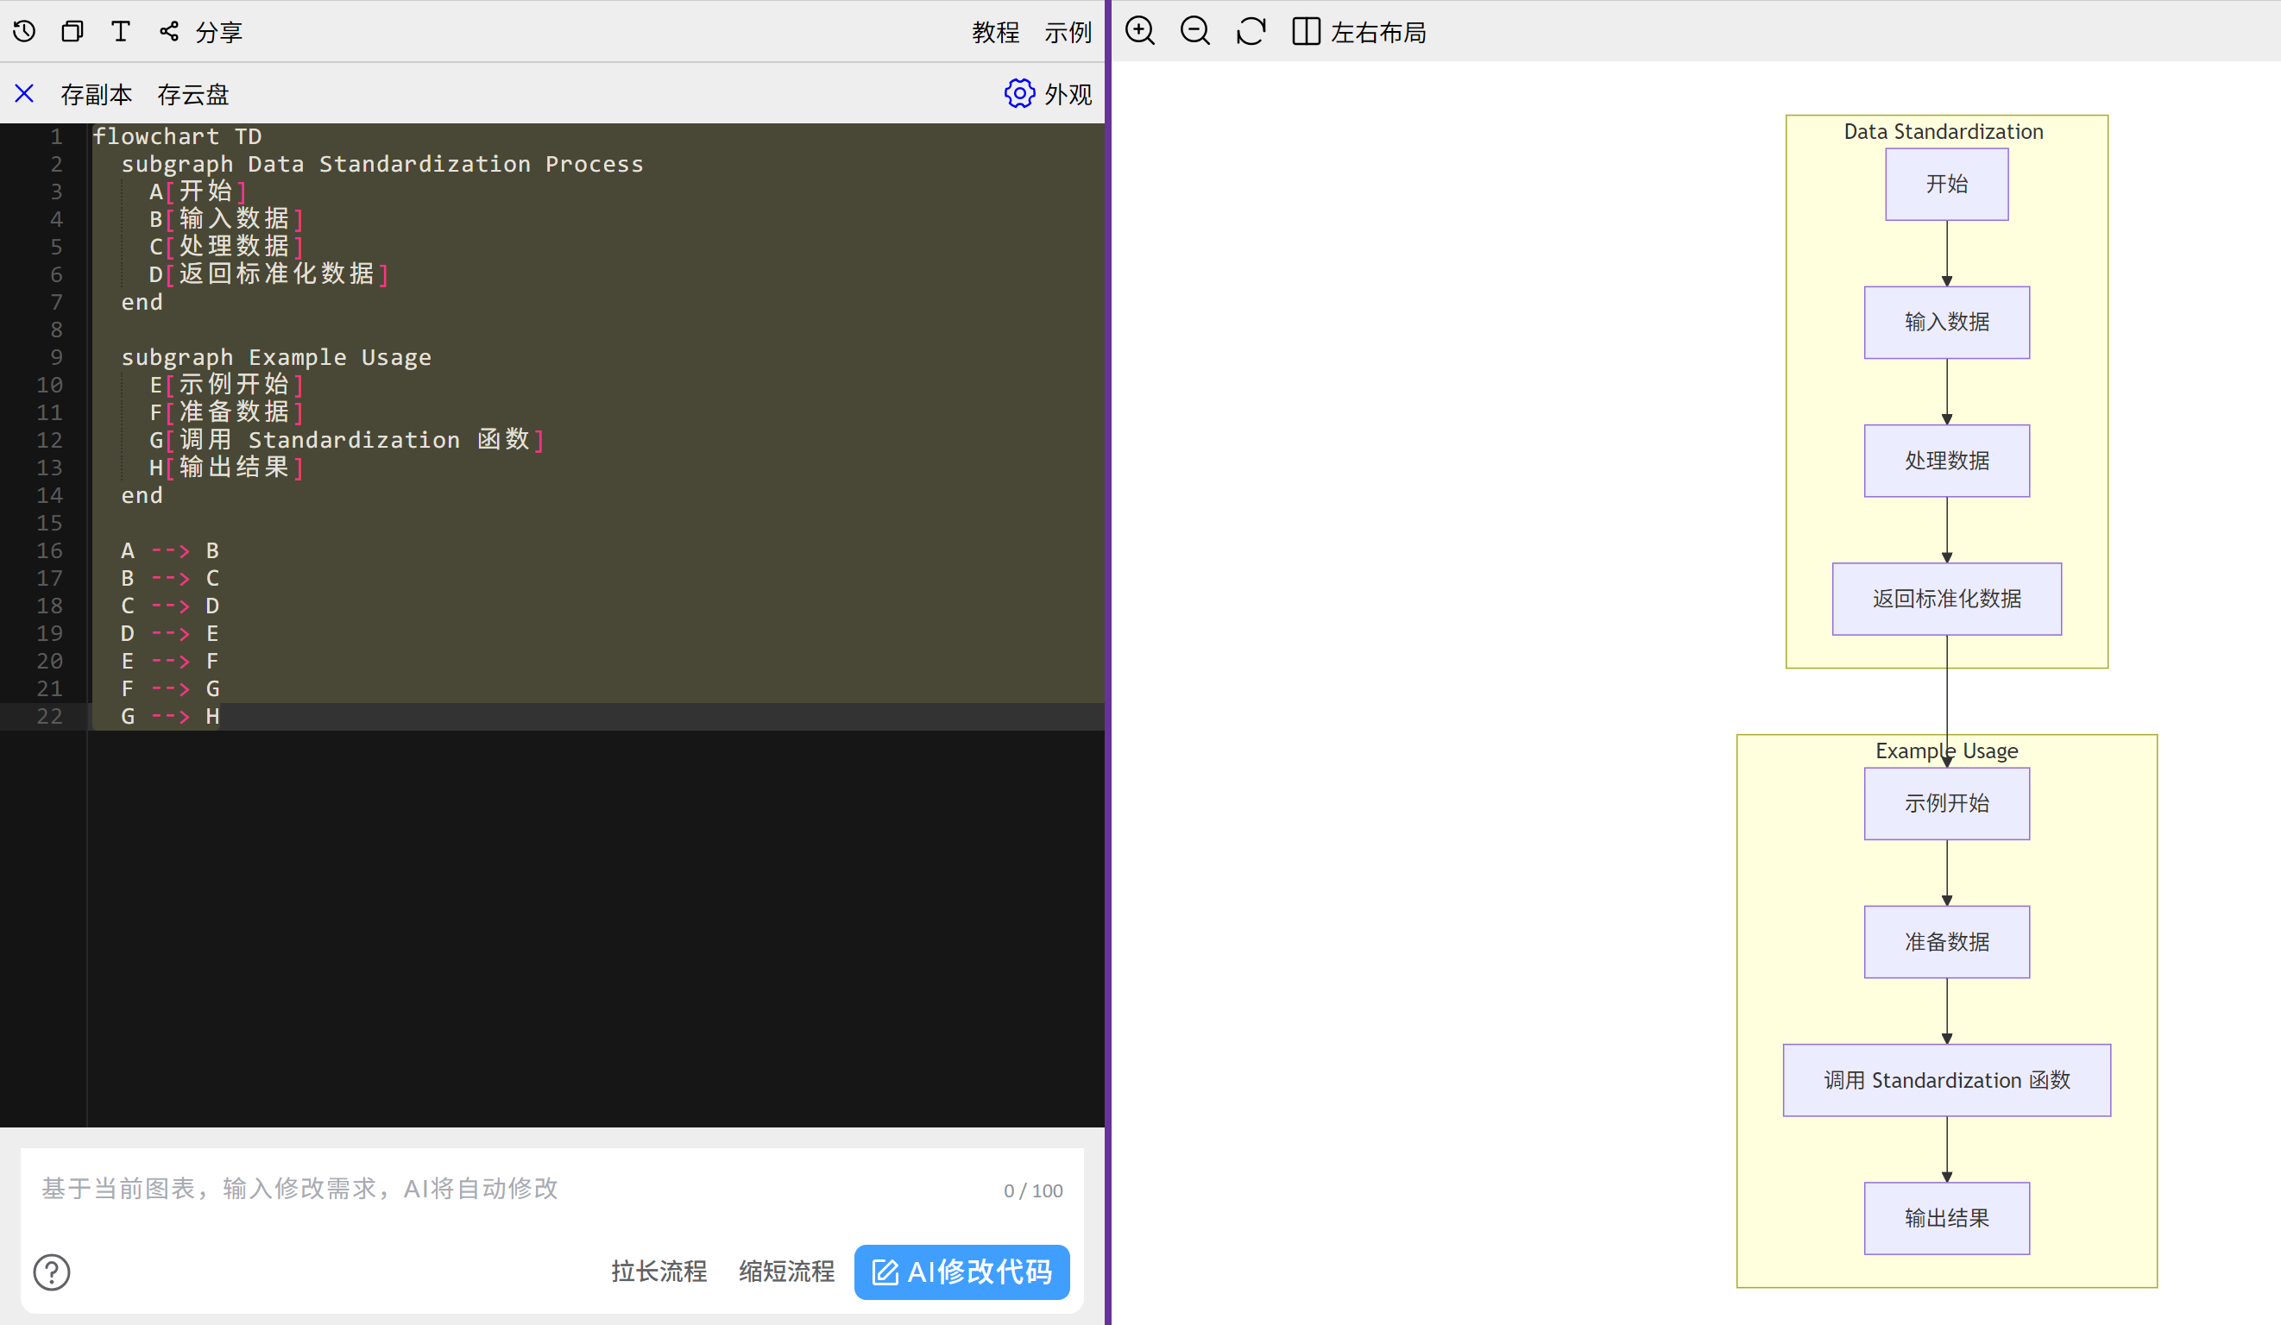Click the history clock icon
2281x1325 pixels.
[24, 32]
